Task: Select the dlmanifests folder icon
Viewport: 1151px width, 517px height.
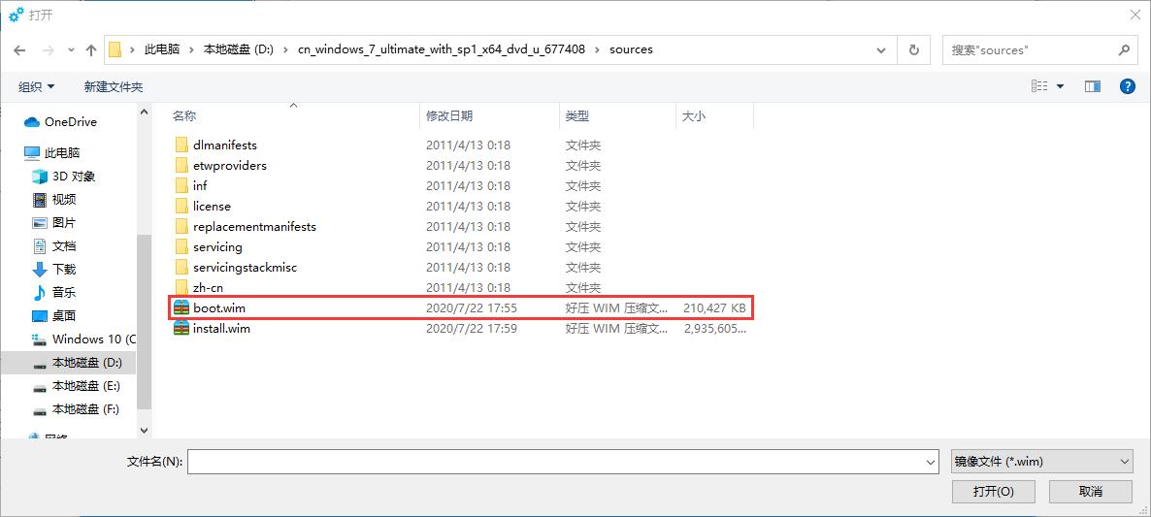Action: pos(182,145)
